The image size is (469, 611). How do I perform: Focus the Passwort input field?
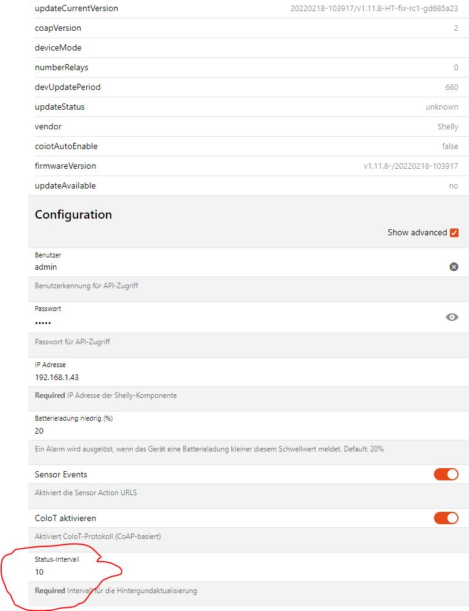(x=234, y=322)
